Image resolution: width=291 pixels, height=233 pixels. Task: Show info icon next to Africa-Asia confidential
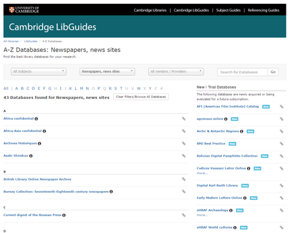point(44,131)
